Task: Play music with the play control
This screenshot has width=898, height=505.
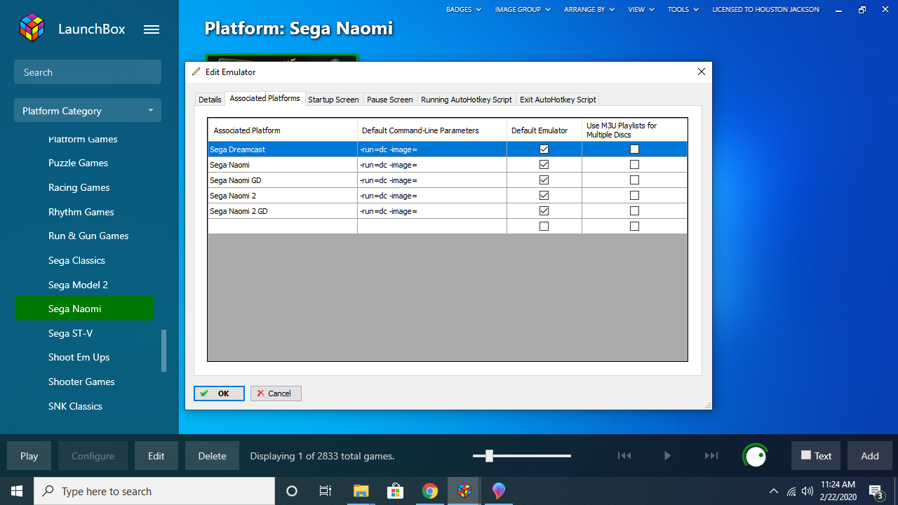Action: (667, 456)
